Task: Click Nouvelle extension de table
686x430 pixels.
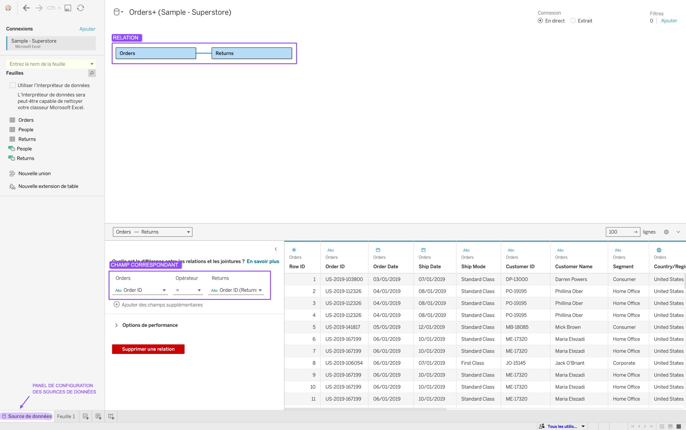Action: coord(48,186)
